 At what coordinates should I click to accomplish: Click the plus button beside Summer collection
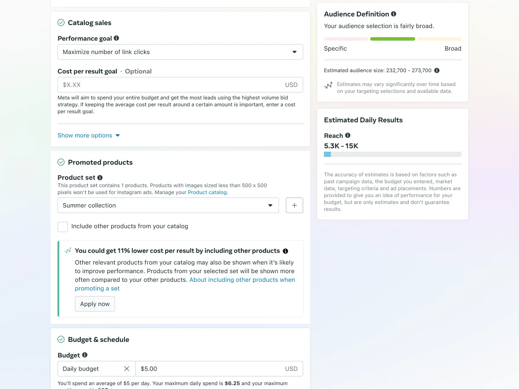click(x=295, y=205)
